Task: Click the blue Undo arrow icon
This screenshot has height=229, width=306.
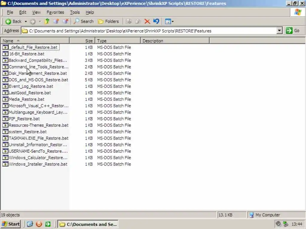Action: tap(156, 21)
